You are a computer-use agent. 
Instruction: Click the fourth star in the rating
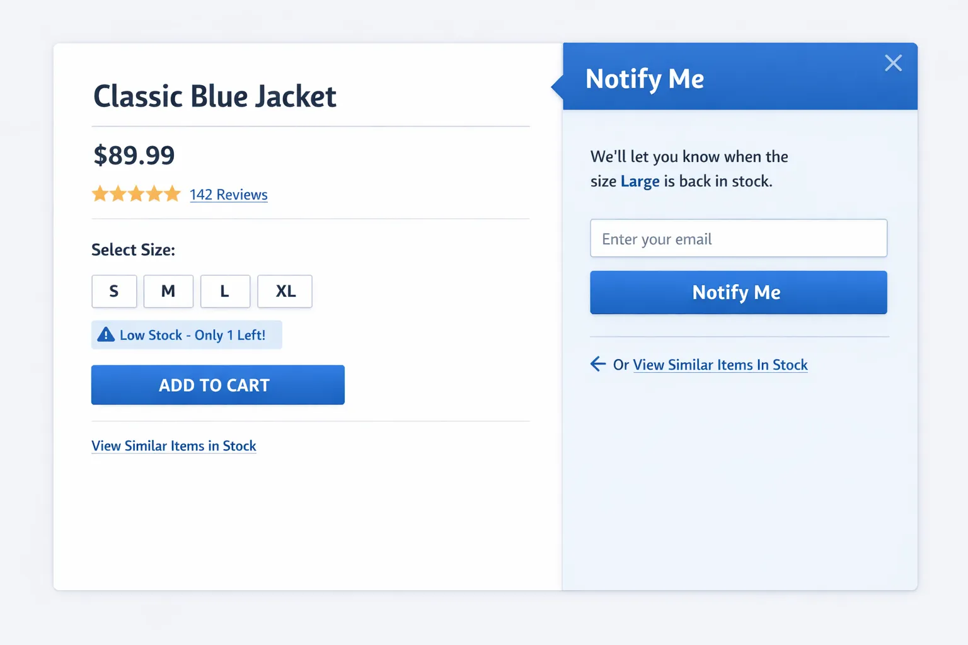(x=154, y=194)
